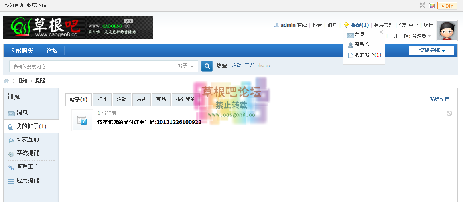Screen dimensions: 463x202
Task: Open the color style switcher icon
Action: pyautogui.click(x=431, y=6)
